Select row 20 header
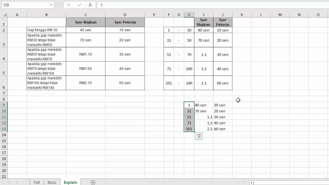This screenshot has width=329, height=185. pos(4,170)
